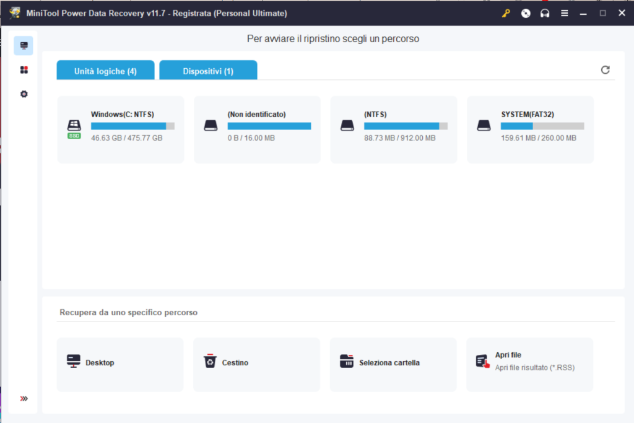634x423 pixels.
Task: Click the (Non identificato) drive icon
Action: (x=211, y=125)
